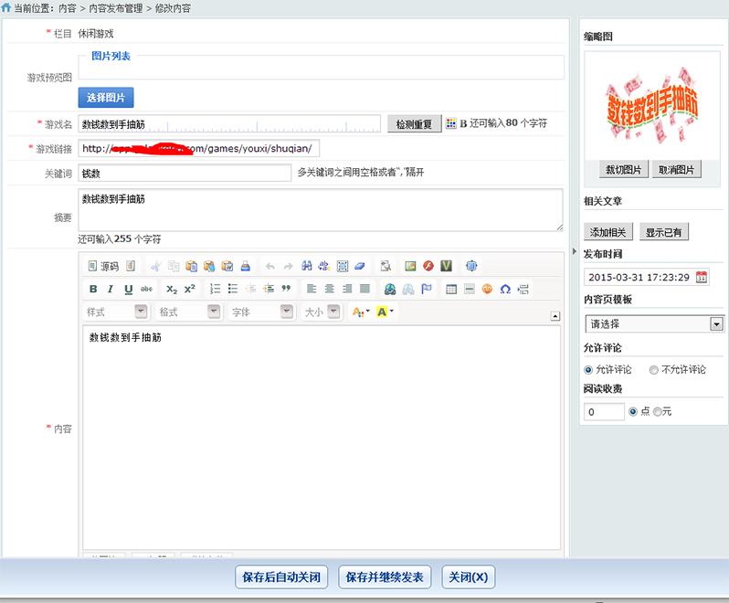Increase indent in the editor

point(269,290)
